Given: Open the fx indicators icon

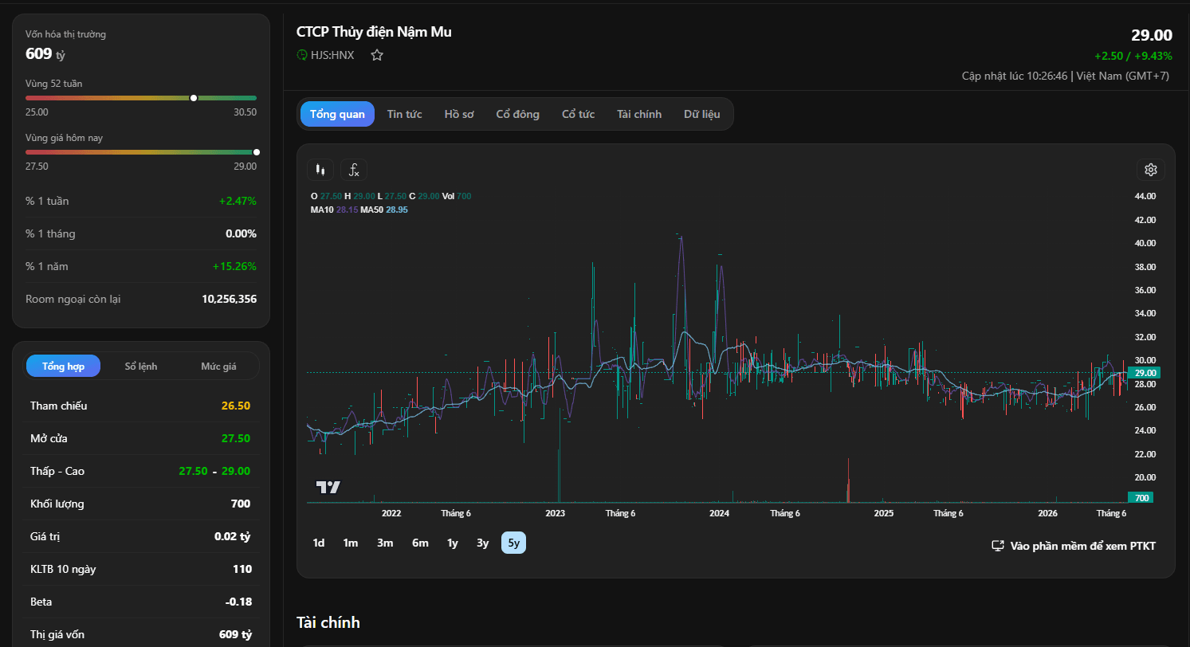Looking at the screenshot, I should click(x=354, y=170).
